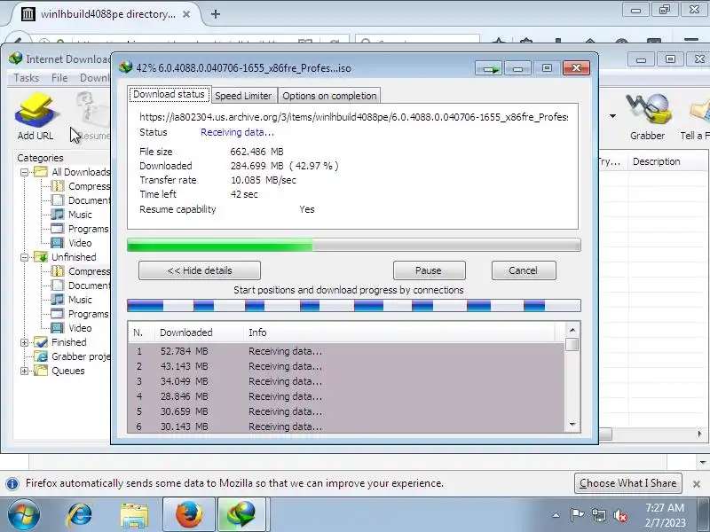Click the Info column header
Screen dimensions: 710x532
pos(398,332)
